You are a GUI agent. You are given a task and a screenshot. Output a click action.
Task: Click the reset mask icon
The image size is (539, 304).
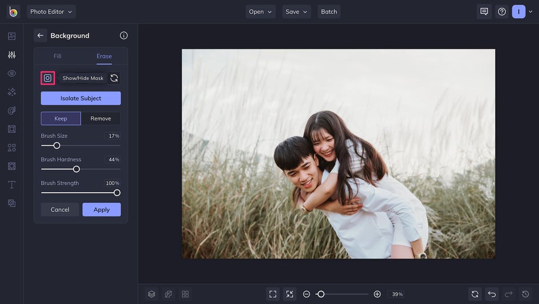(114, 78)
